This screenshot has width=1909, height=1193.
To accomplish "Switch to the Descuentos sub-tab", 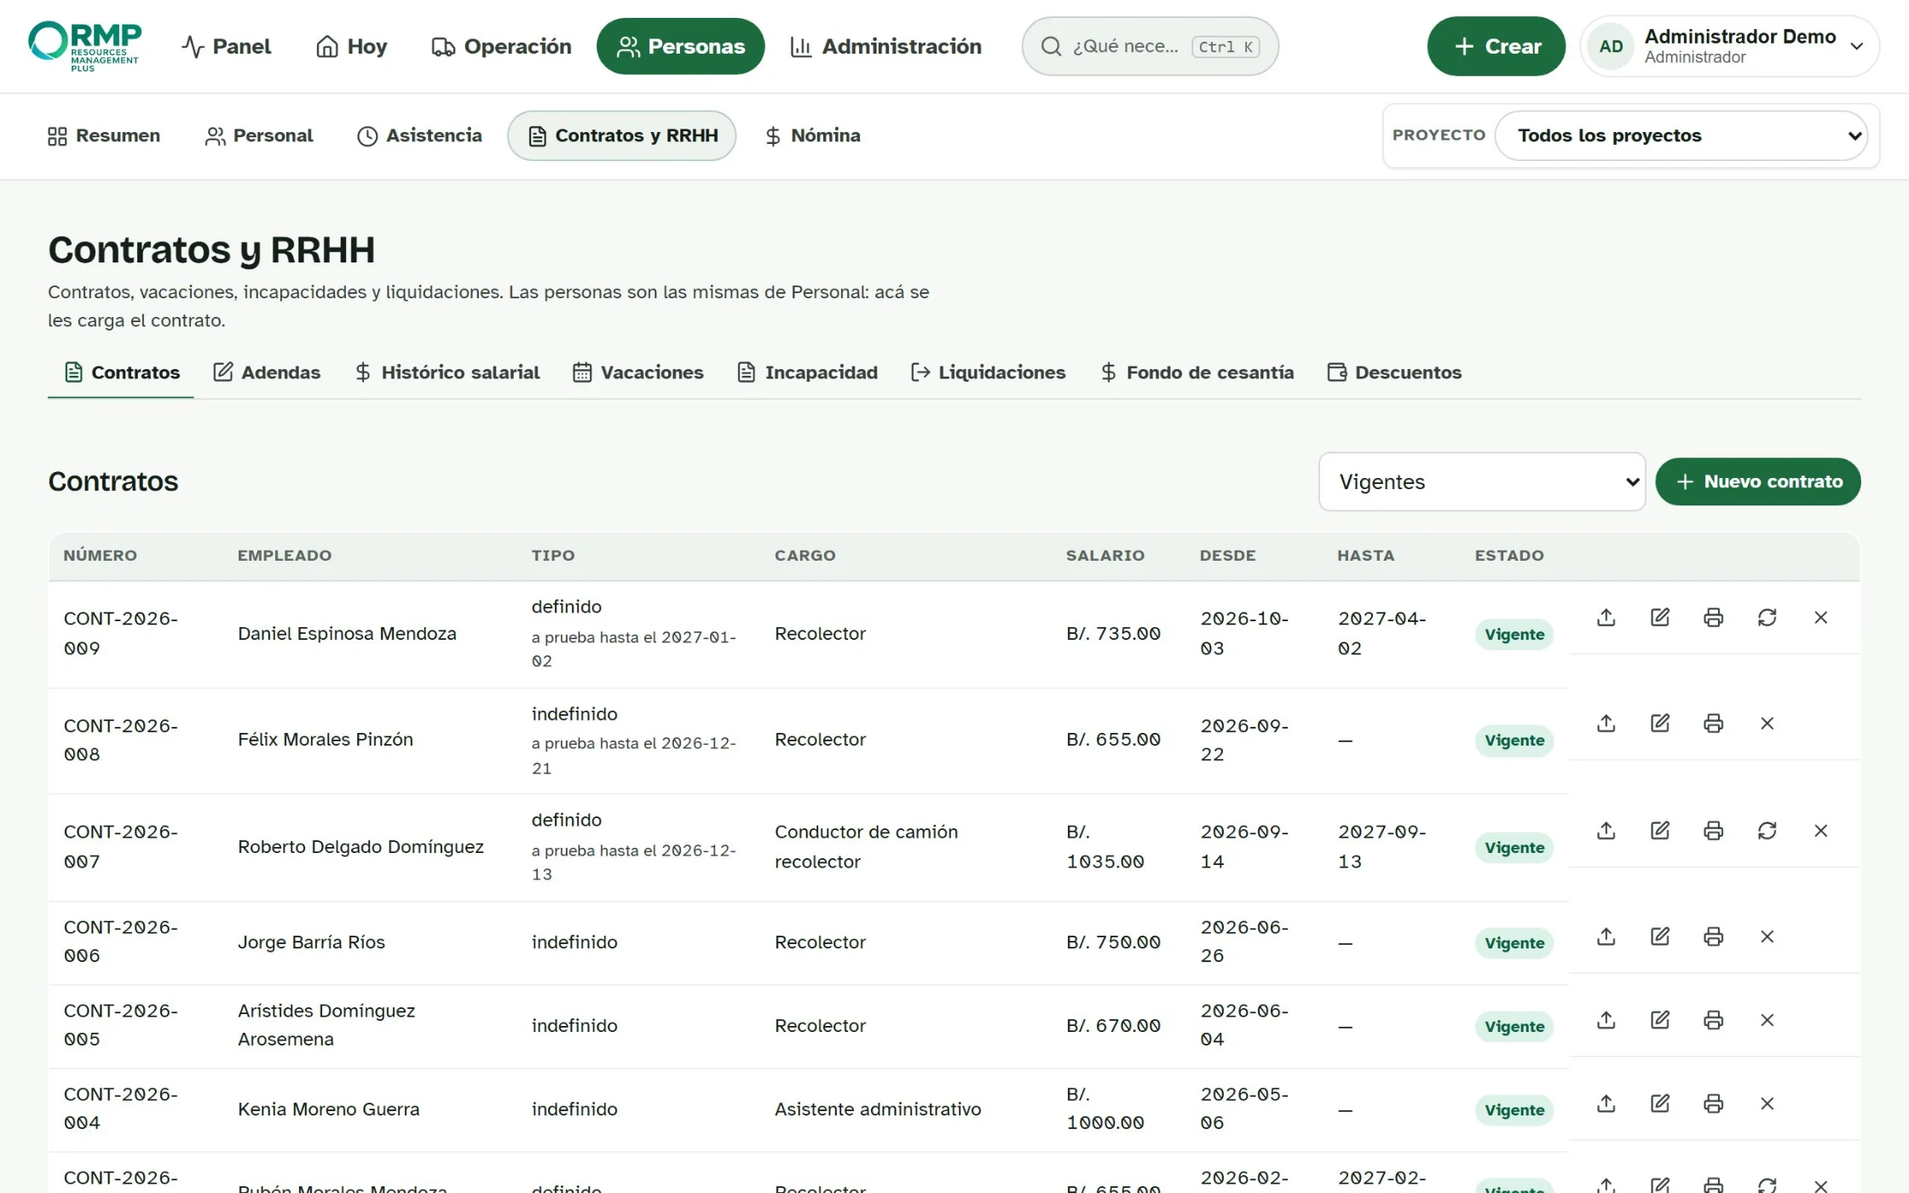I will click(1394, 372).
